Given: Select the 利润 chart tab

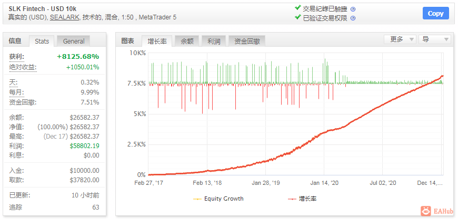Looking at the screenshot, I should (x=214, y=41).
